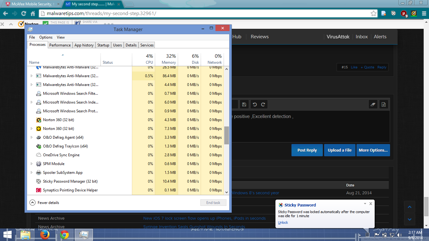
Task: Open the Sticky Password notification options dropdown
Action: 365,204
